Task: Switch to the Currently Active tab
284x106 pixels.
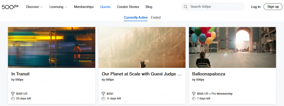Action: click(136, 17)
